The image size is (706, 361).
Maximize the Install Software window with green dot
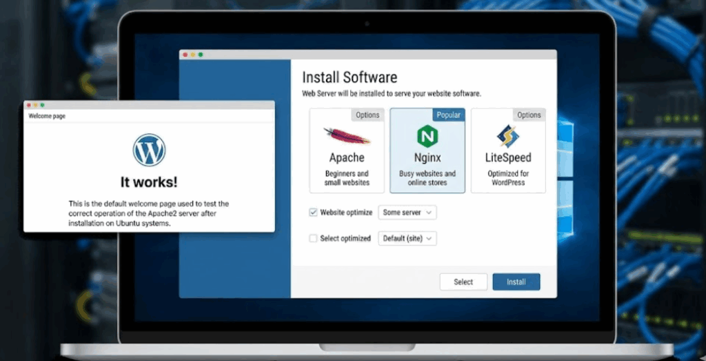pos(201,55)
